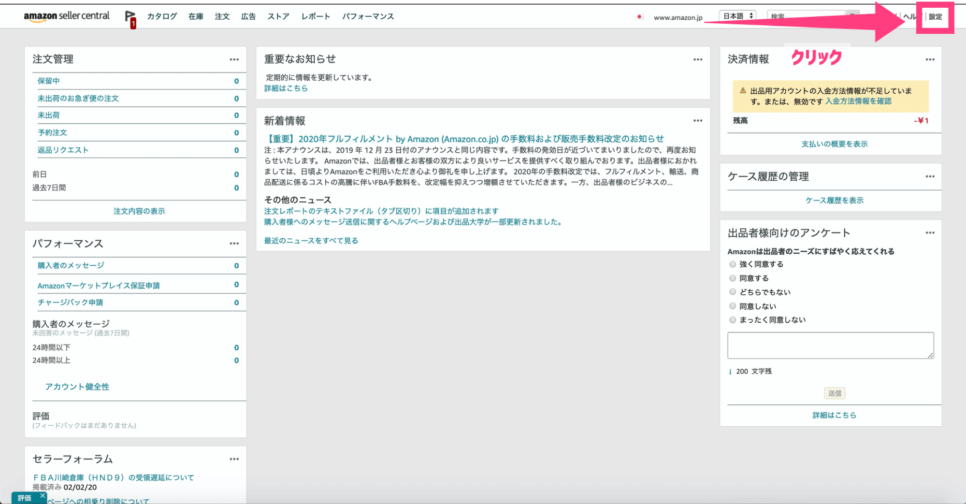Click the -¥1 balance amount
This screenshot has height=504, width=966.
(x=921, y=121)
